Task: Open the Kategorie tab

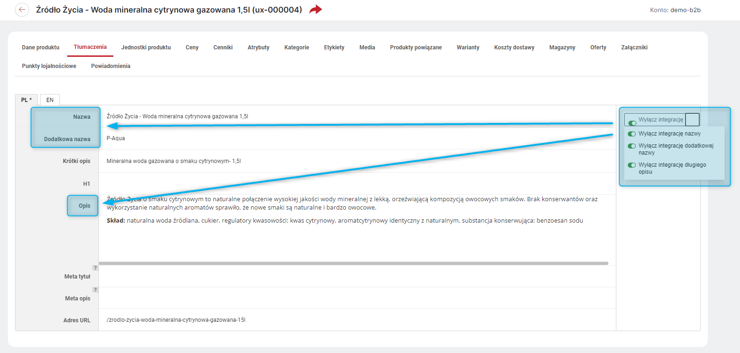Action: [297, 48]
